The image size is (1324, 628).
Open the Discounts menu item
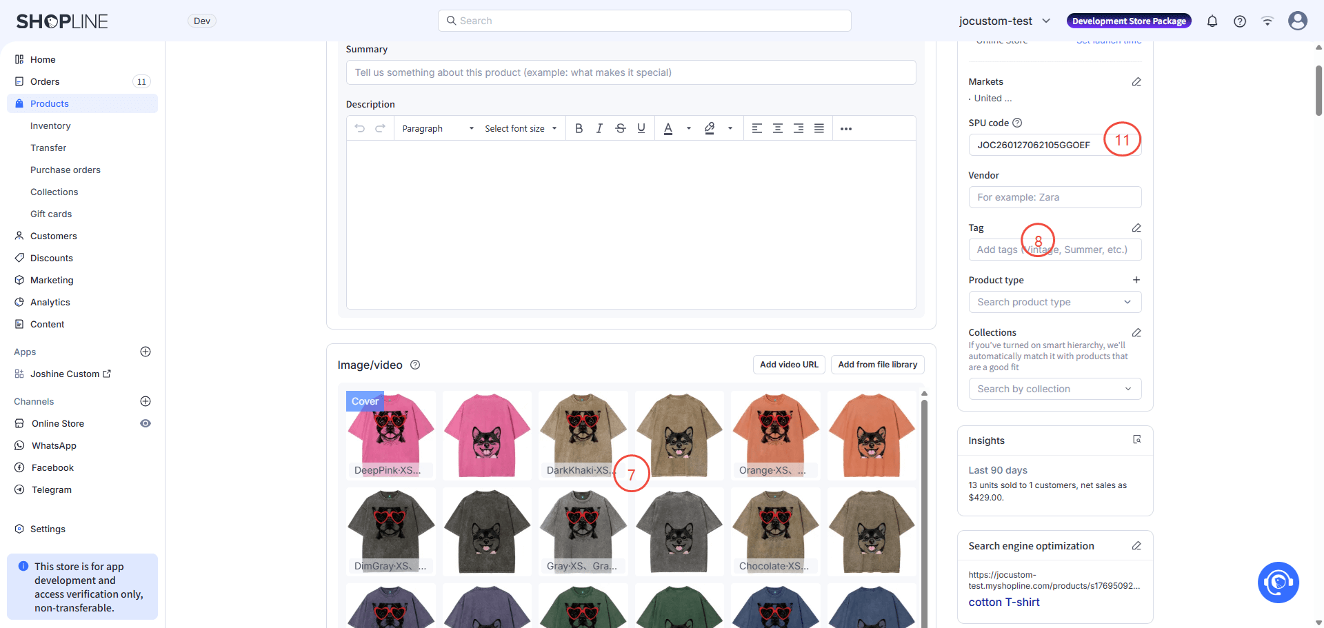tap(52, 258)
